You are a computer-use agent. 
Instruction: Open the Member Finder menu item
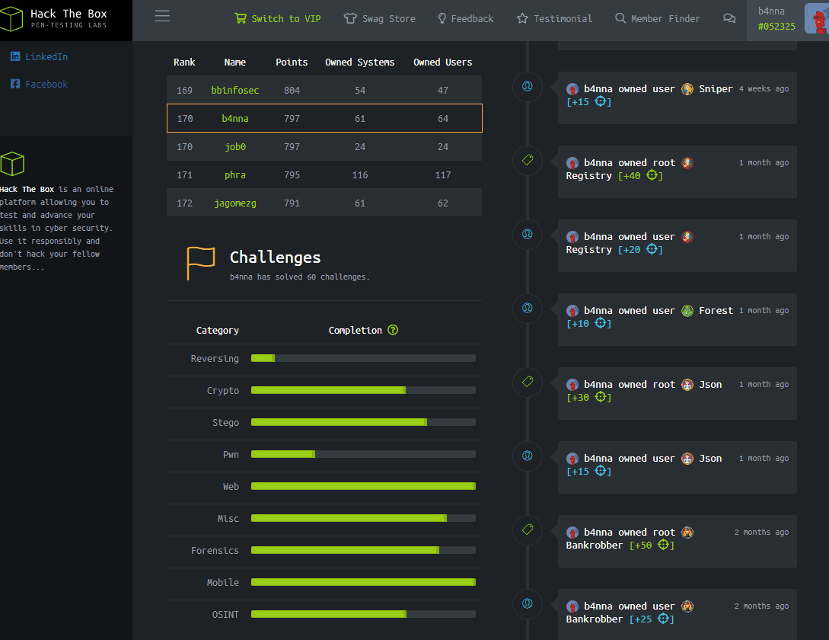tap(657, 18)
